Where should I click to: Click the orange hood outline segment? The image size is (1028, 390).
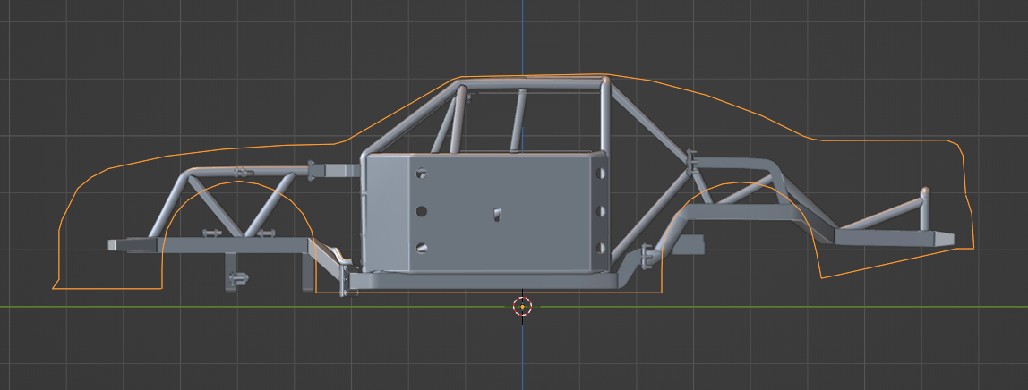point(224,148)
